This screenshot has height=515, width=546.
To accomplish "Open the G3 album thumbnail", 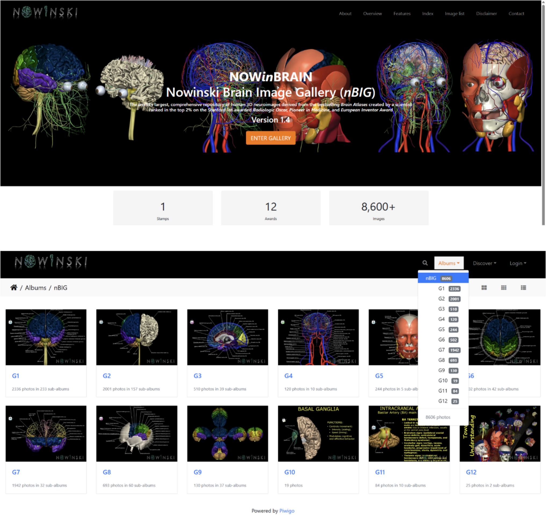I will tap(227, 337).
